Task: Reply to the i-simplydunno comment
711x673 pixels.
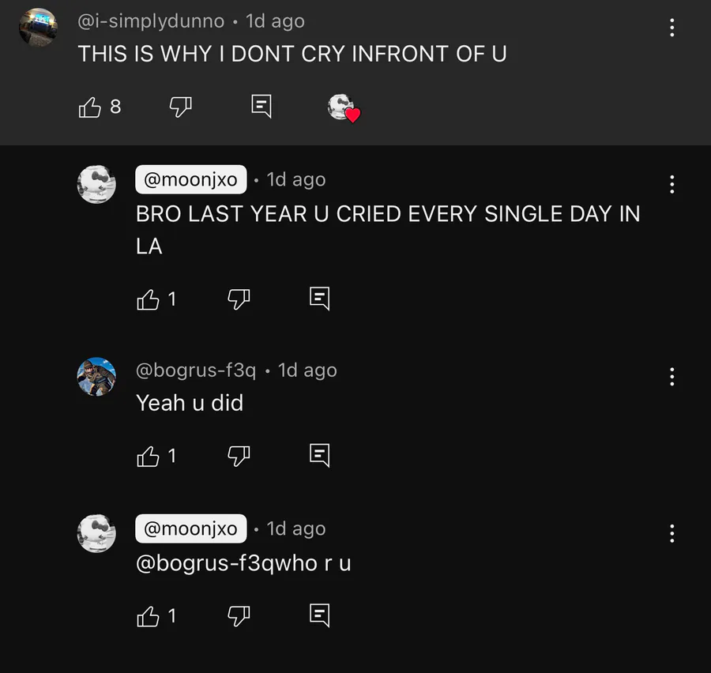Action: 261,107
